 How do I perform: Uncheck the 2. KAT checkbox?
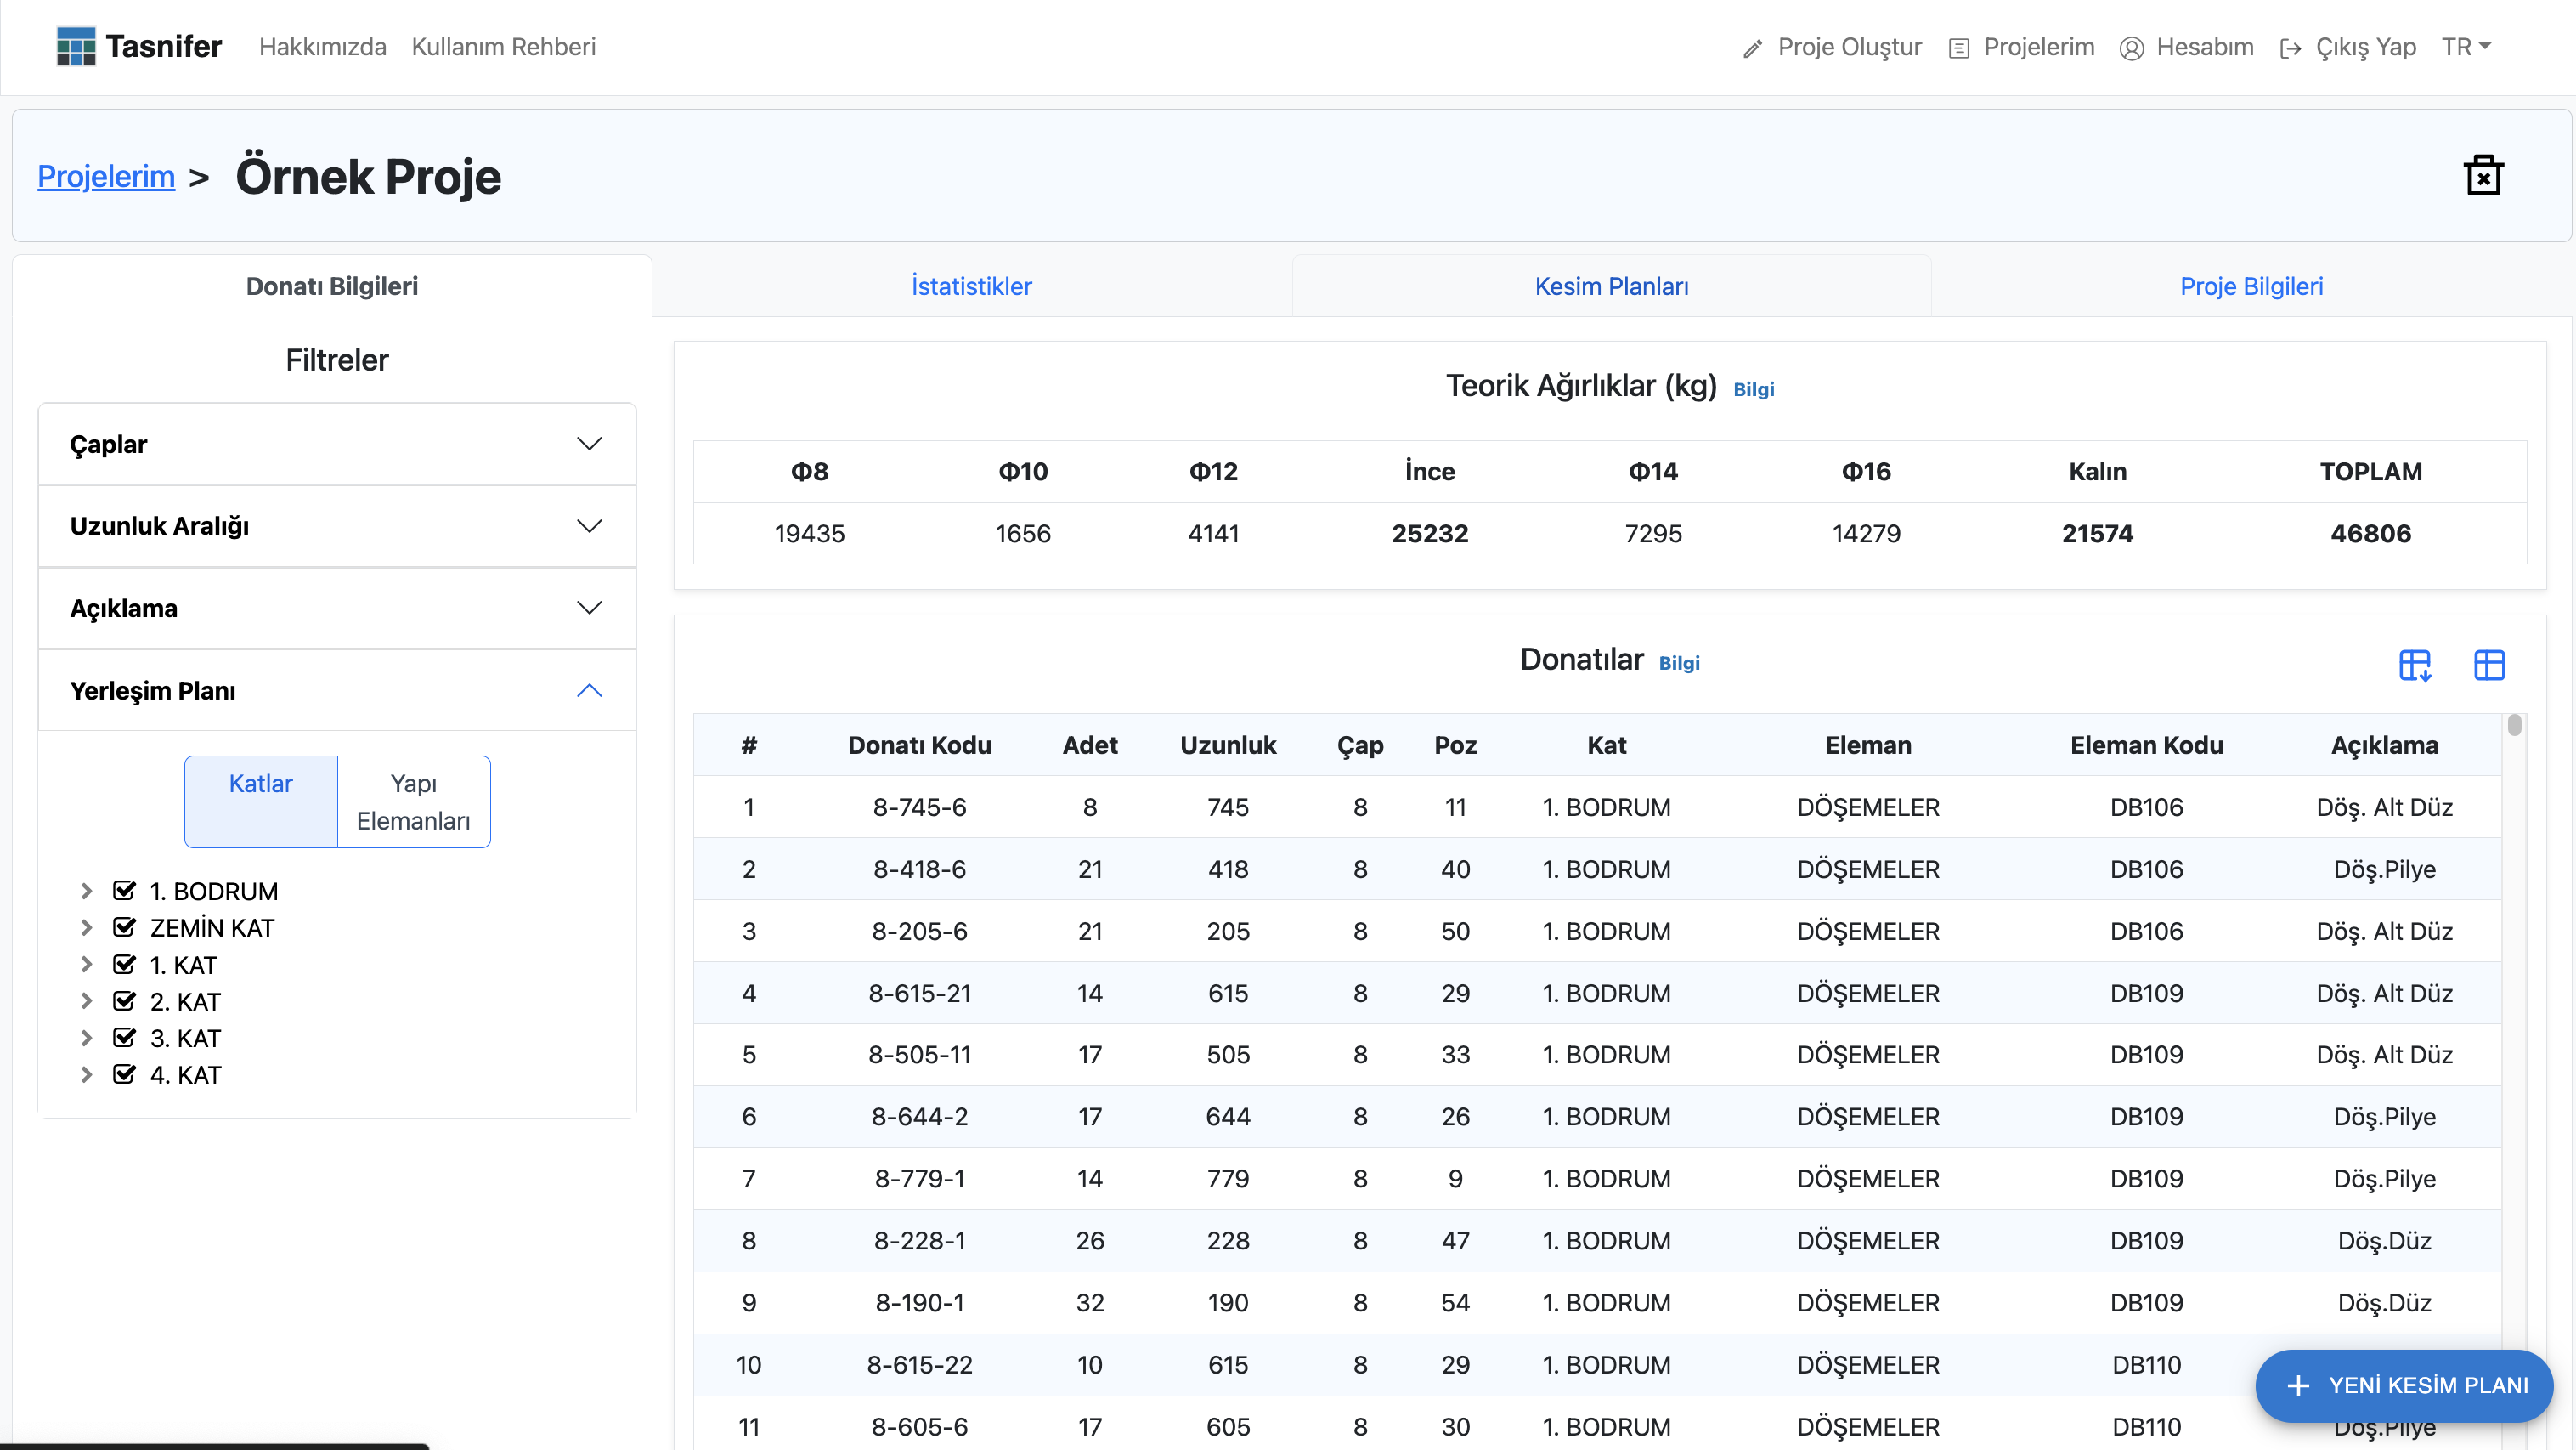point(124,1000)
